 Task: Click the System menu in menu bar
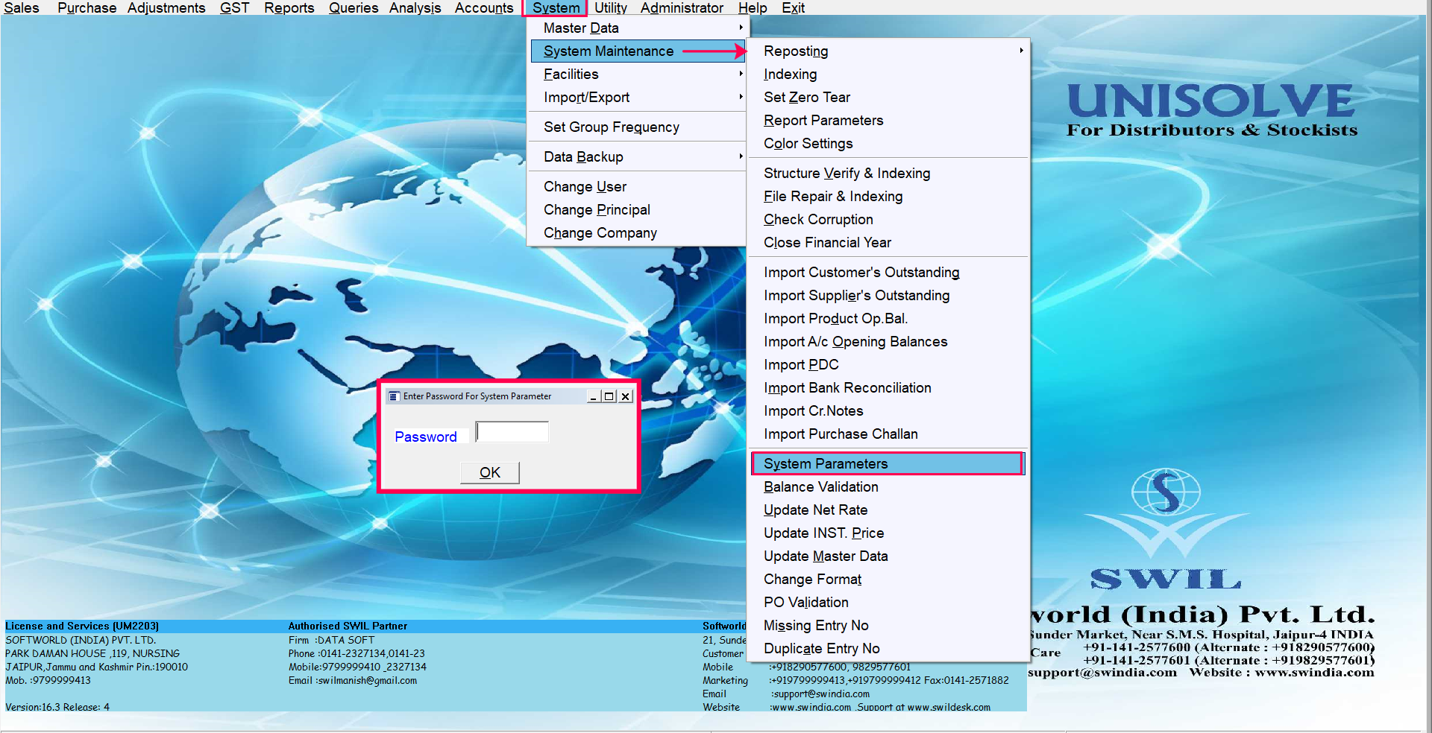[x=556, y=7]
